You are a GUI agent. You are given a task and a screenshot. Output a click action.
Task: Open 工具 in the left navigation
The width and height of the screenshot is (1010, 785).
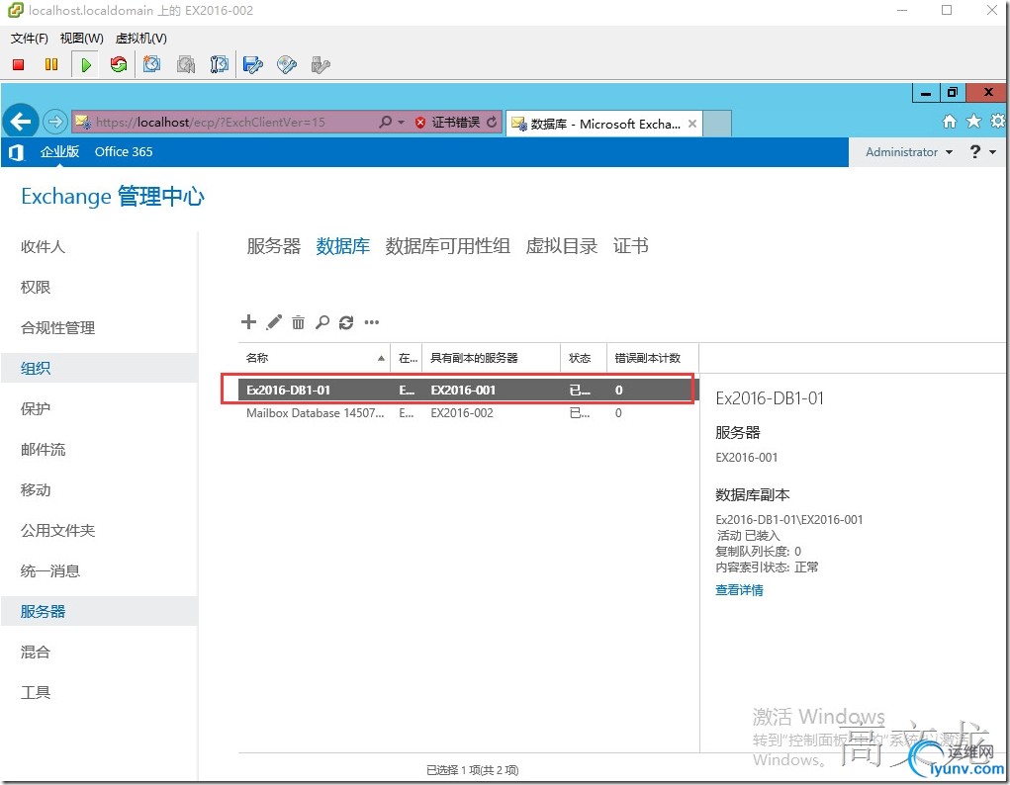click(36, 693)
